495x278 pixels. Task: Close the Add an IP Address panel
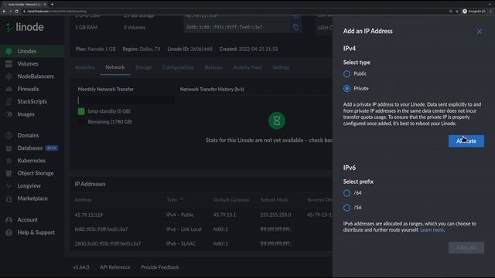pyautogui.click(x=480, y=32)
